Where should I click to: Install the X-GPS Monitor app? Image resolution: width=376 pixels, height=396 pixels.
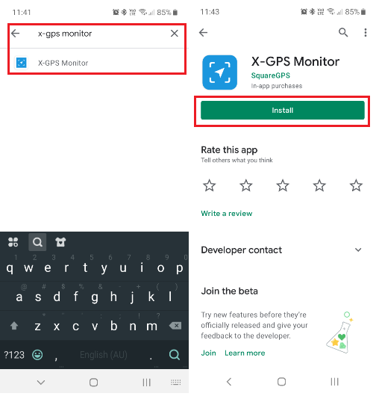pos(283,110)
